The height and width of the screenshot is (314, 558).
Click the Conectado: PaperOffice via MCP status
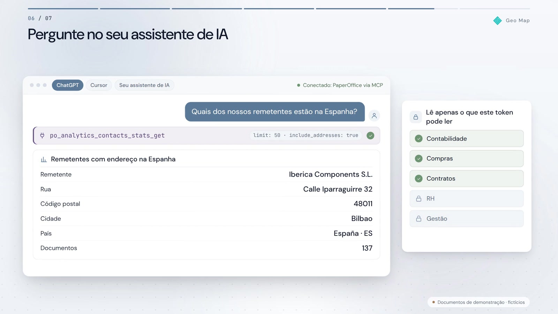(340, 85)
